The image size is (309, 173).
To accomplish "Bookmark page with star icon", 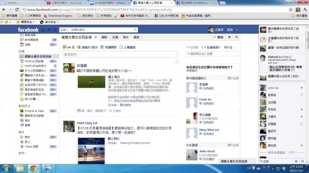I will coord(291,9).
